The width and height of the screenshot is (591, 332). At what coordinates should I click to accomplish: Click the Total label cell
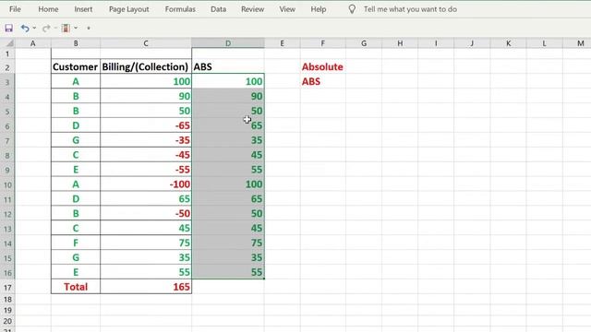(76, 287)
